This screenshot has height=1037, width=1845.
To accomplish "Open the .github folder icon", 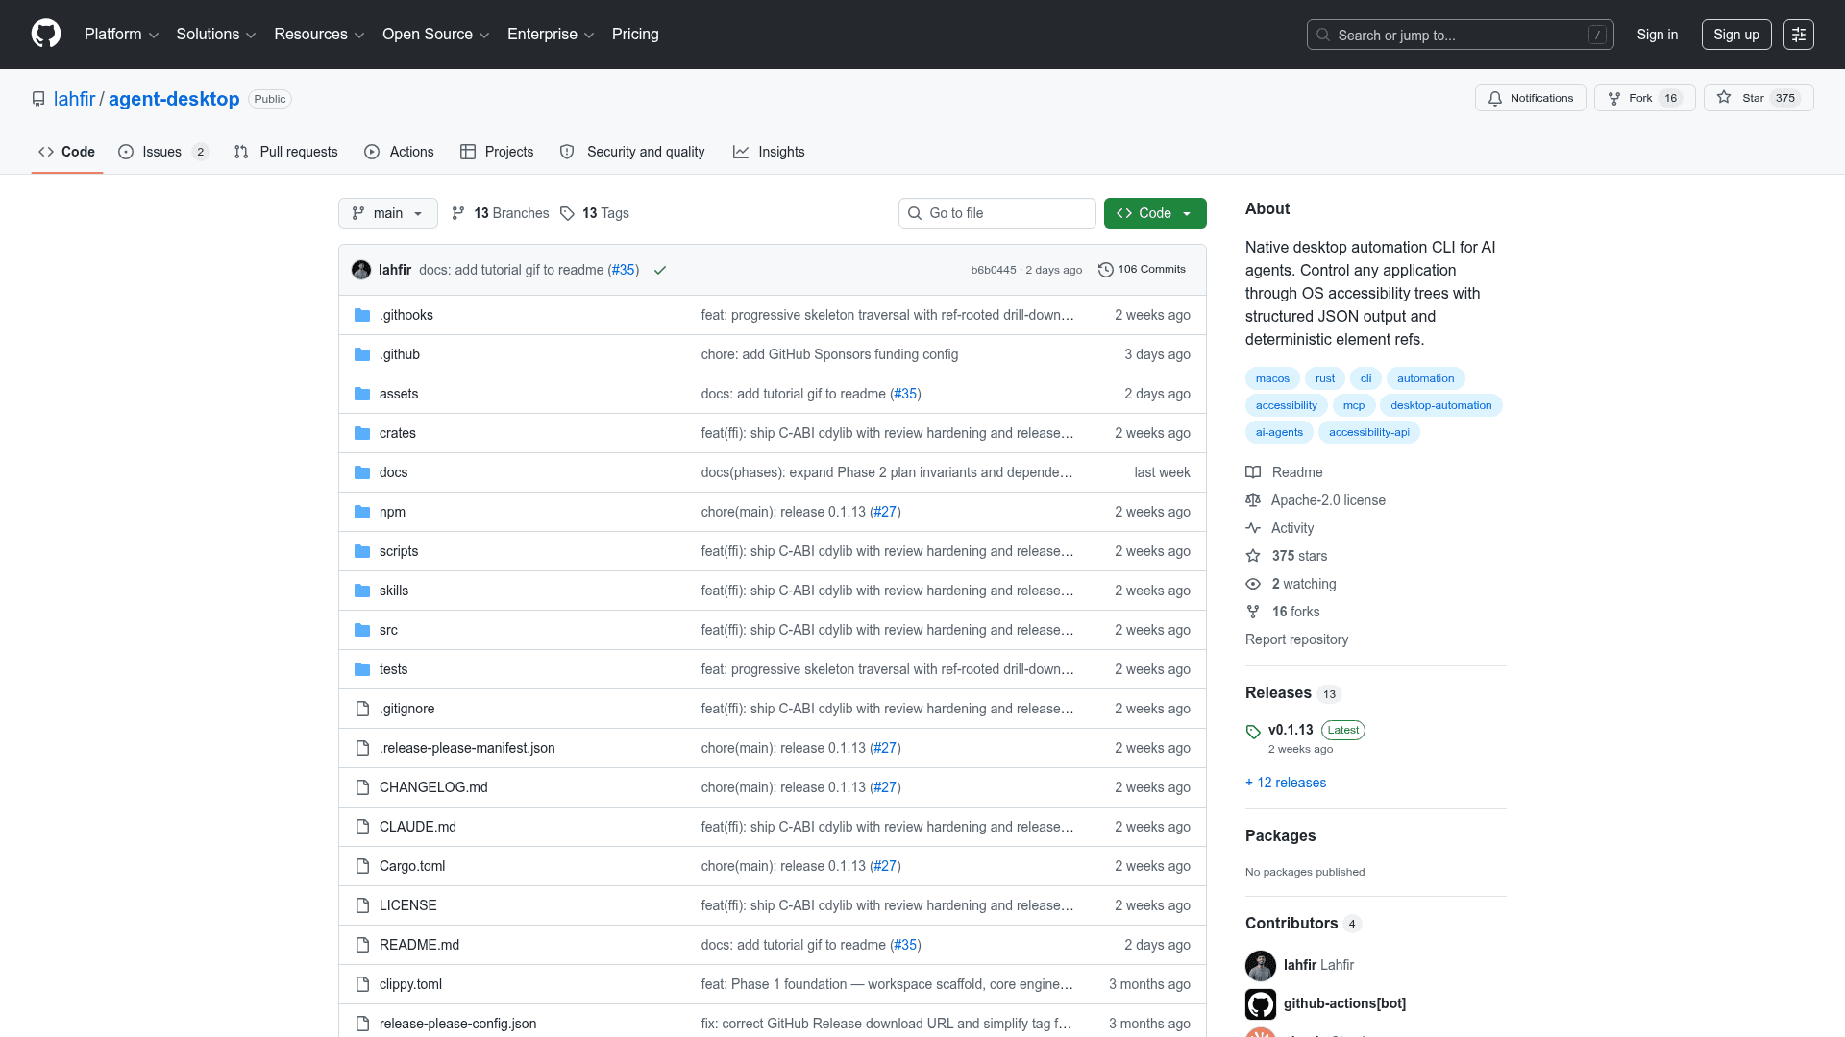I will coord(362,354).
